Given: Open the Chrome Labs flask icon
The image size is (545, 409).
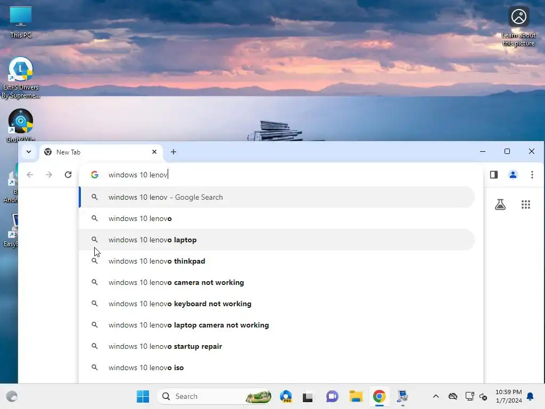Looking at the screenshot, I should 500,204.
